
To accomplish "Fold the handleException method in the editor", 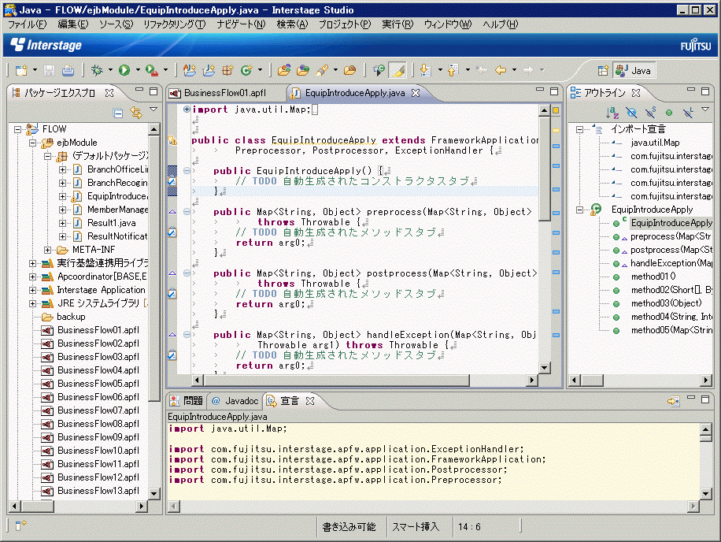I will [187, 335].
